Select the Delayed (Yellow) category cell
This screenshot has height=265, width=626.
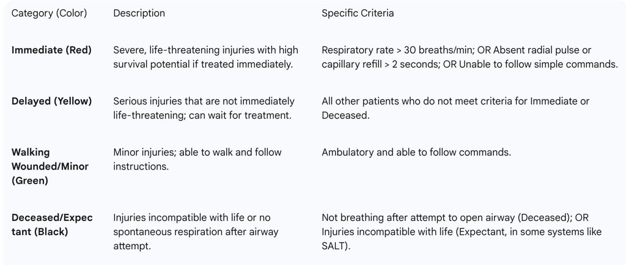tap(51, 101)
